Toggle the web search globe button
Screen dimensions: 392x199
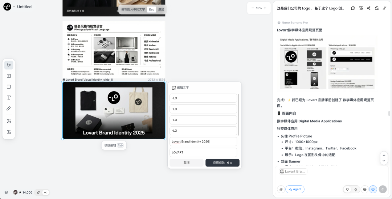pyautogui.click(x=365, y=189)
